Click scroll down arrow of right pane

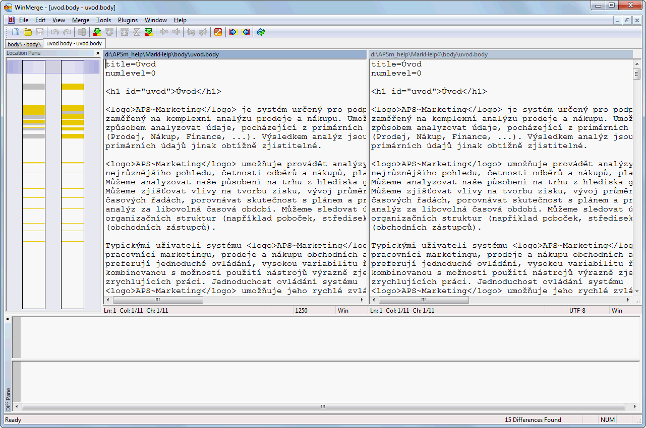(637, 292)
